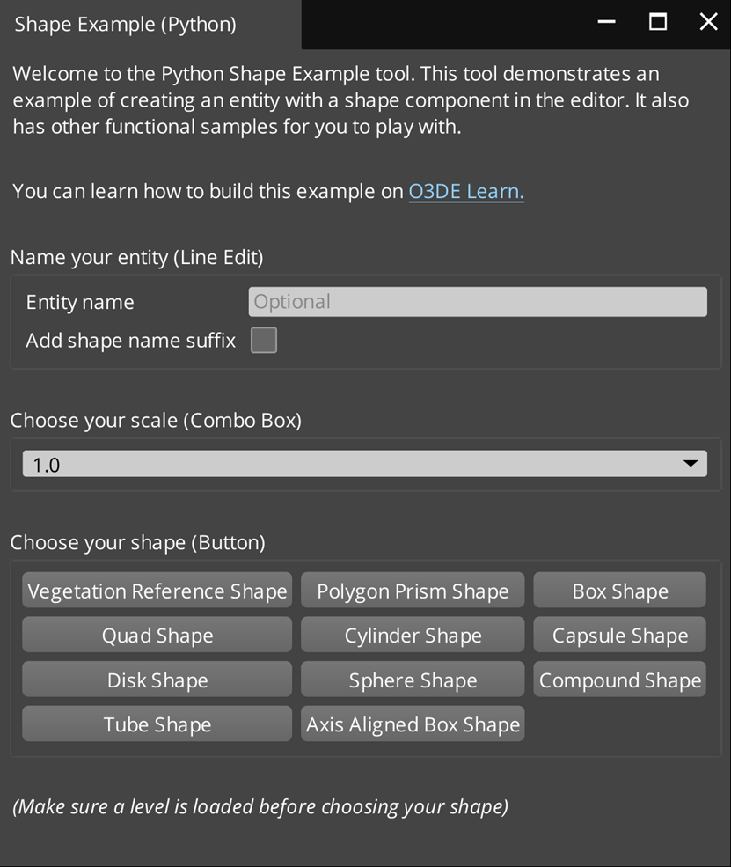Close the Shape Example window
This screenshot has height=867, width=731.
point(708,23)
